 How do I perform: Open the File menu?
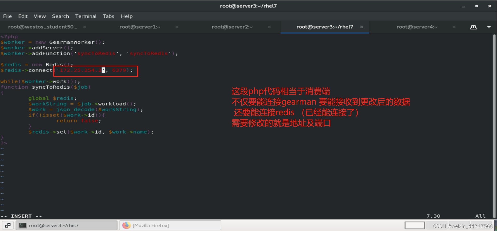click(x=7, y=16)
